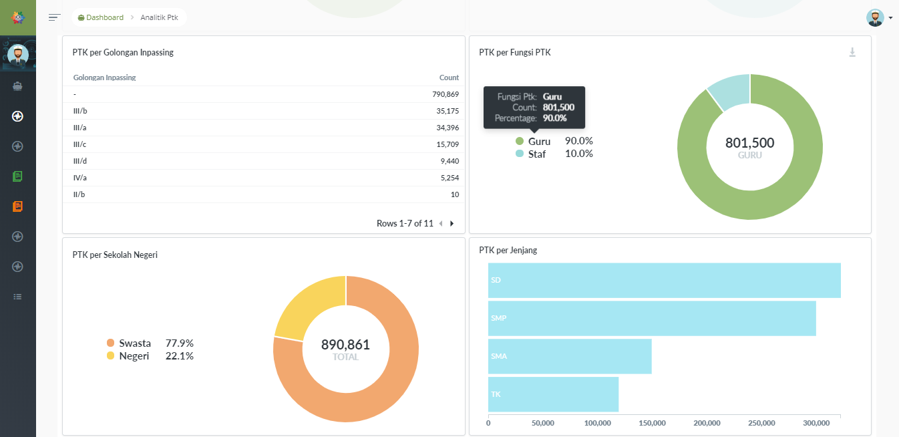899x437 pixels.
Task: Click the application logo in the sidebar
Action: coord(17,17)
